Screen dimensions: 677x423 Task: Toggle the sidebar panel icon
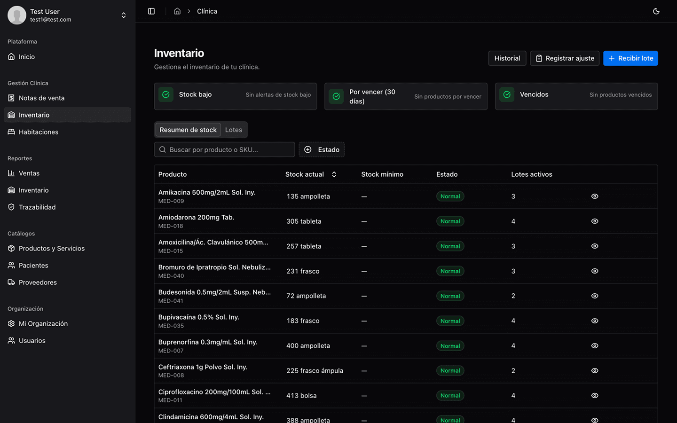[x=151, y=11]
